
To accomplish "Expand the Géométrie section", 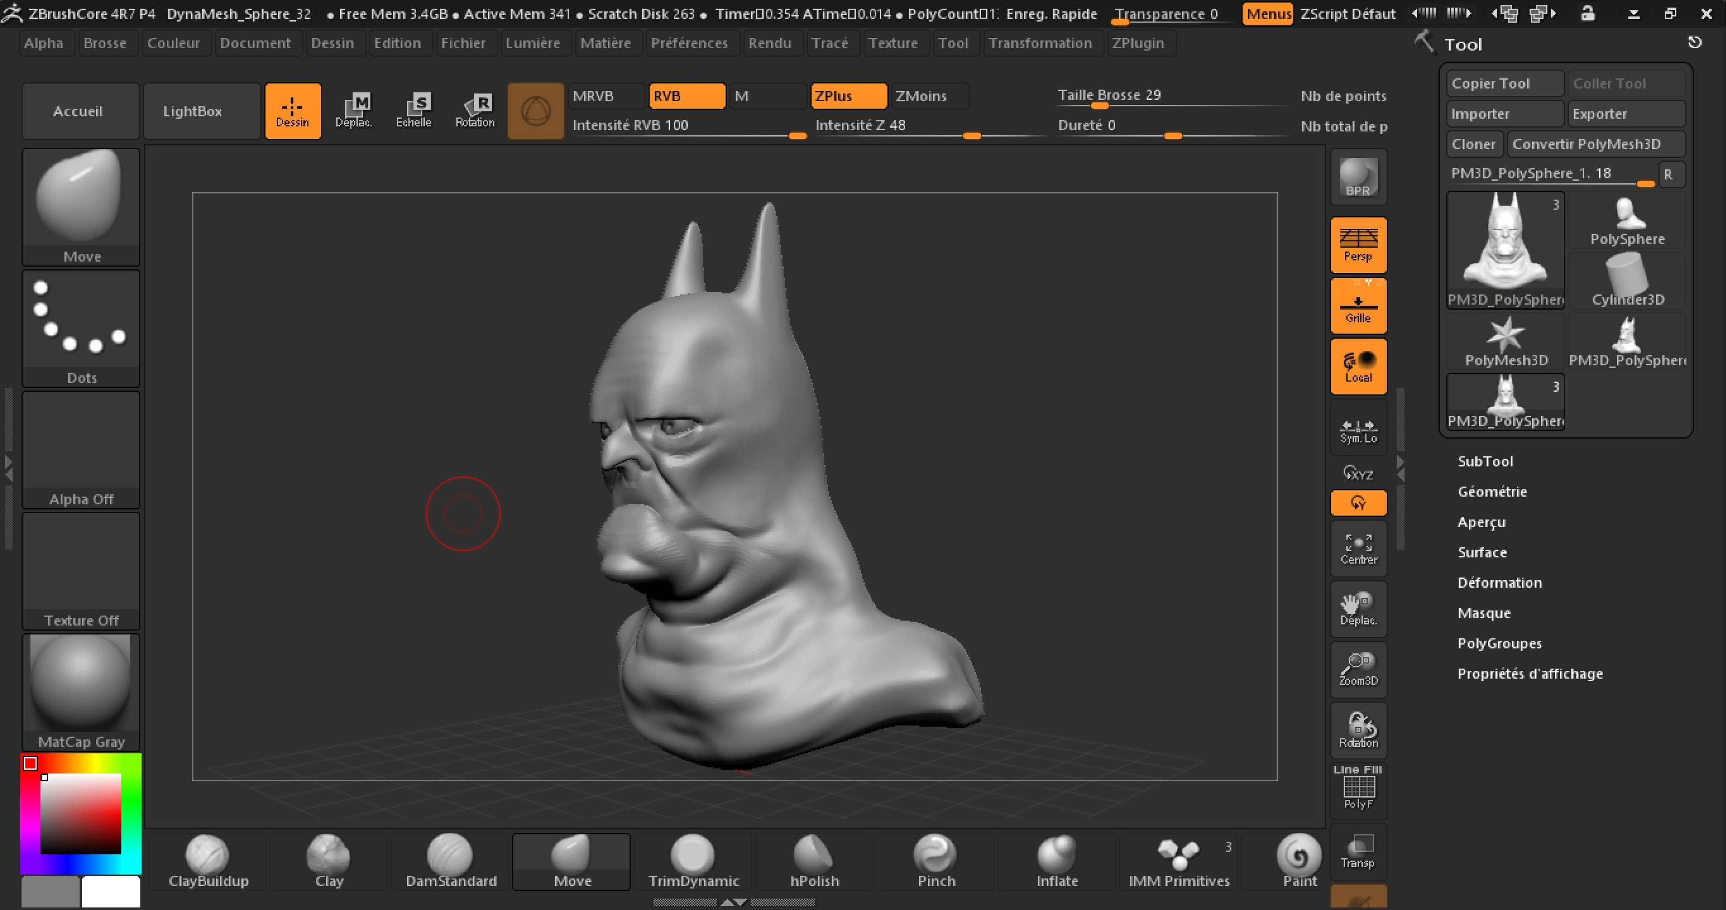I will [1492, 491].
